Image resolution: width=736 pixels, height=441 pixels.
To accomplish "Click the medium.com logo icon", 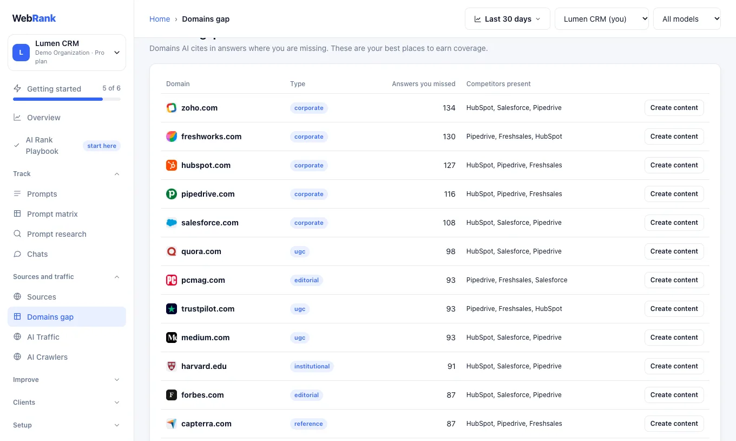I will point(172,338).
